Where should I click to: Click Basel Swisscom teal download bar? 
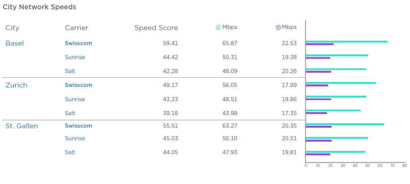[347, 42]
